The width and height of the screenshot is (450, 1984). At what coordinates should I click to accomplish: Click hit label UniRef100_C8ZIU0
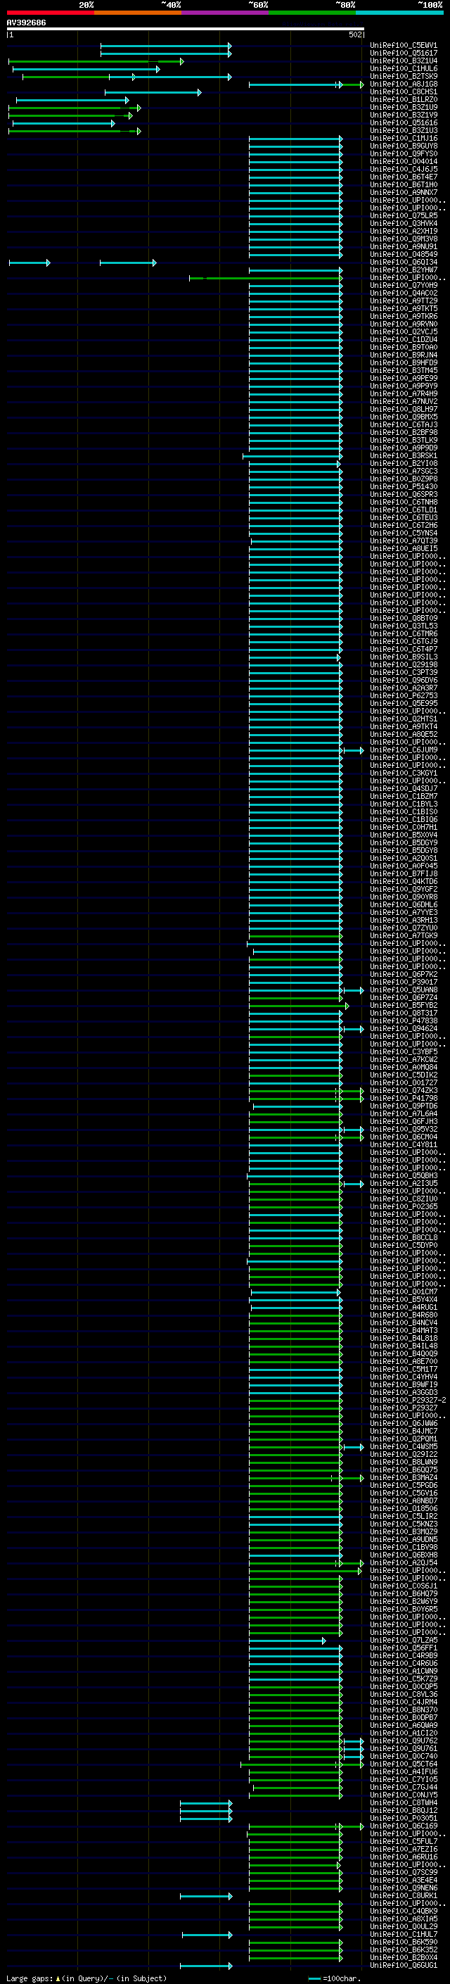click(x=403, y=1199)
